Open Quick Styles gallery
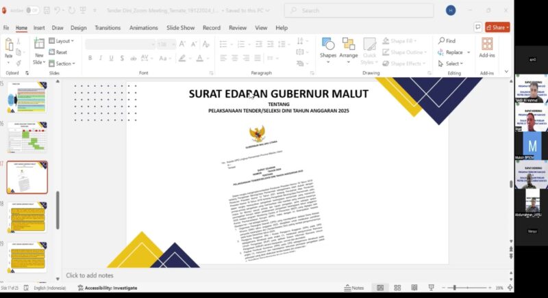 point(369,51)
